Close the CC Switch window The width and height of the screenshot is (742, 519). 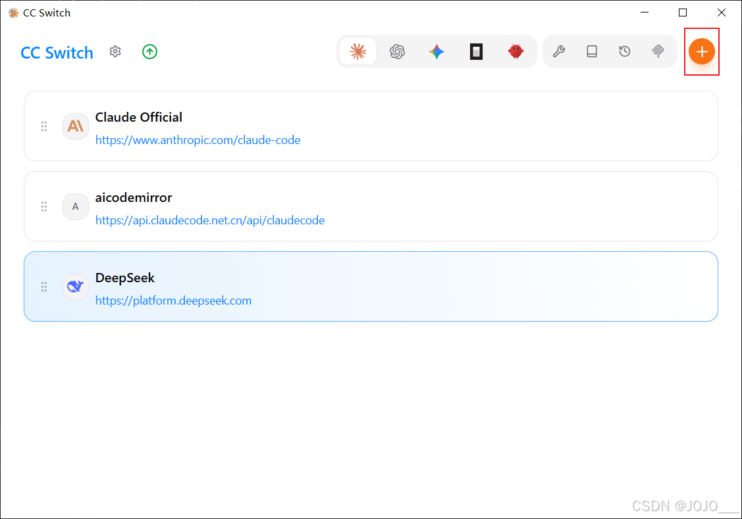tap(721, 12)
